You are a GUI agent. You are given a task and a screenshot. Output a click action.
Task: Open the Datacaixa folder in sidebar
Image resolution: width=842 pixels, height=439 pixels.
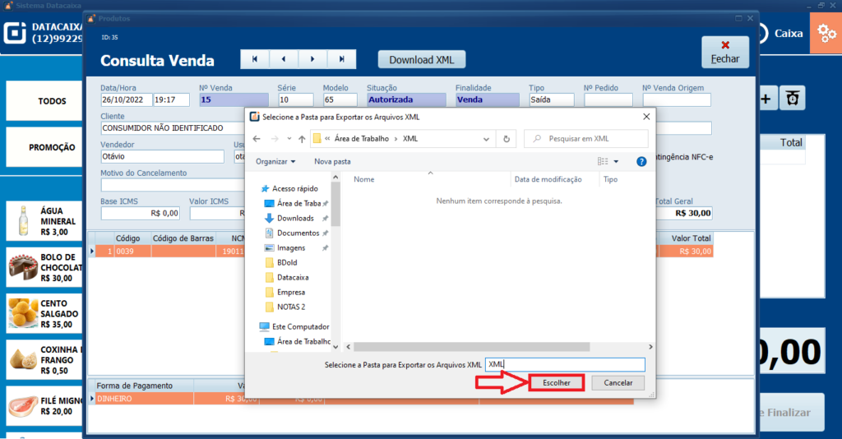point(292,277)
